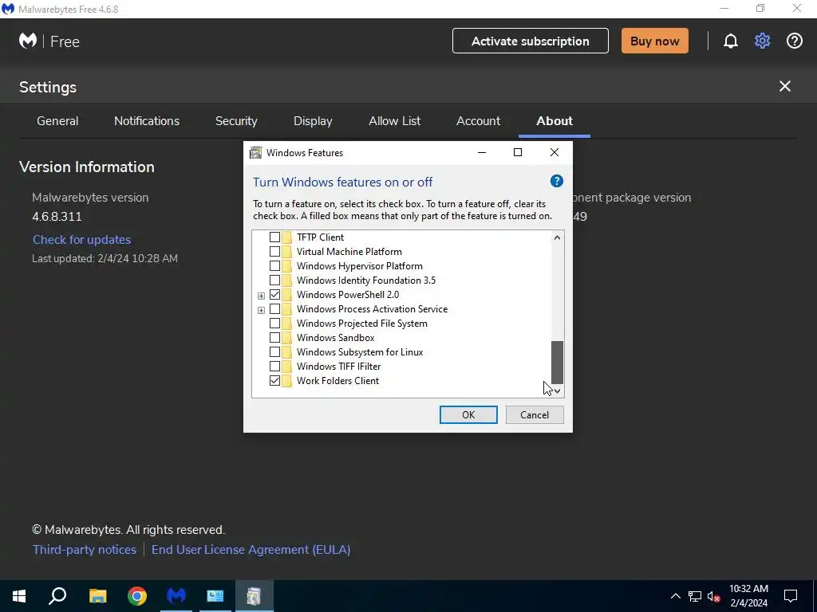Enable Windows Subsystem for Linux checkbox
The image size is (817, 612).
[274, 352]
